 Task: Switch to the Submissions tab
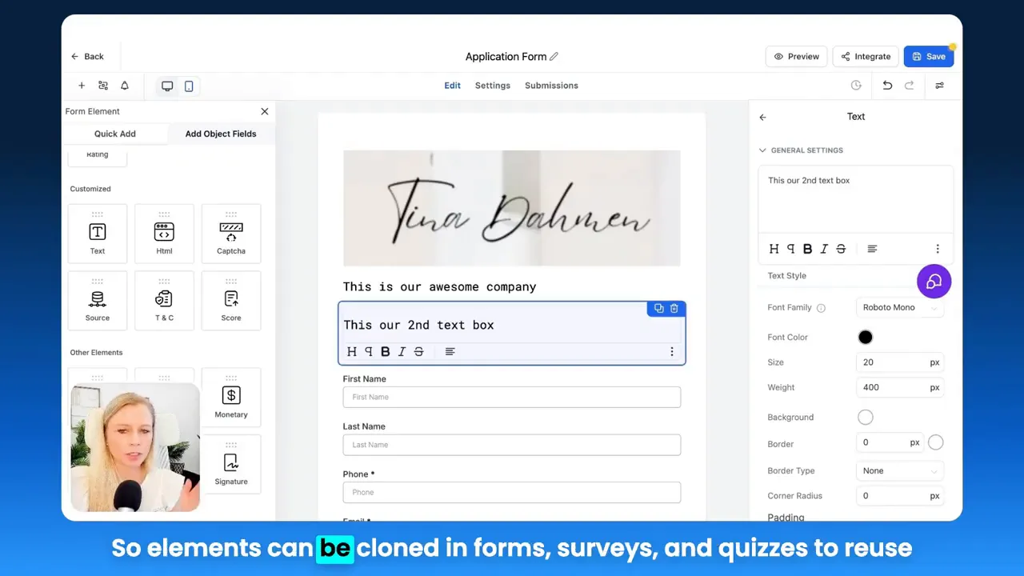[551, 86]
